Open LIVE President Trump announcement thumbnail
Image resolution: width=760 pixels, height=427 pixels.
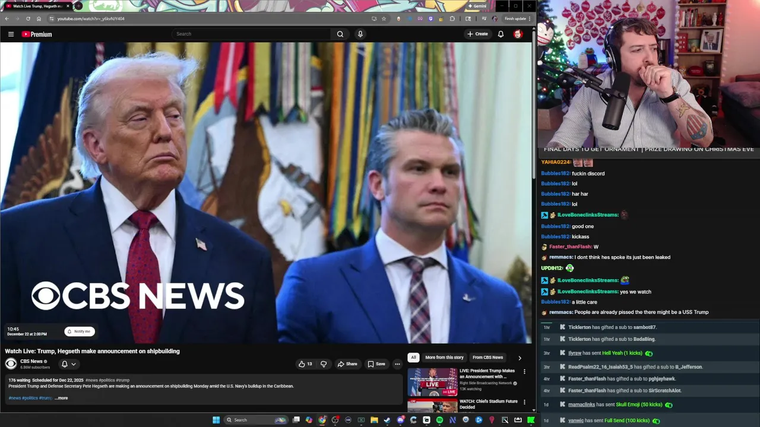tap(432, 382)
